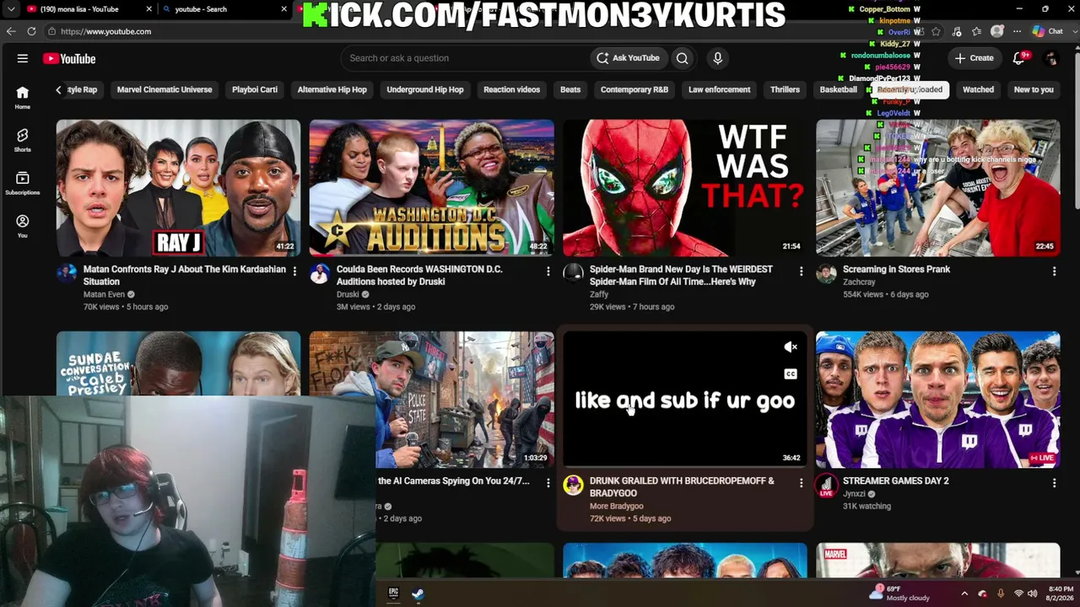The height and width of the screenshot is (607, 1080).
Task: Open the Matan Even channel avatar
Action: [x=67, y=272]
